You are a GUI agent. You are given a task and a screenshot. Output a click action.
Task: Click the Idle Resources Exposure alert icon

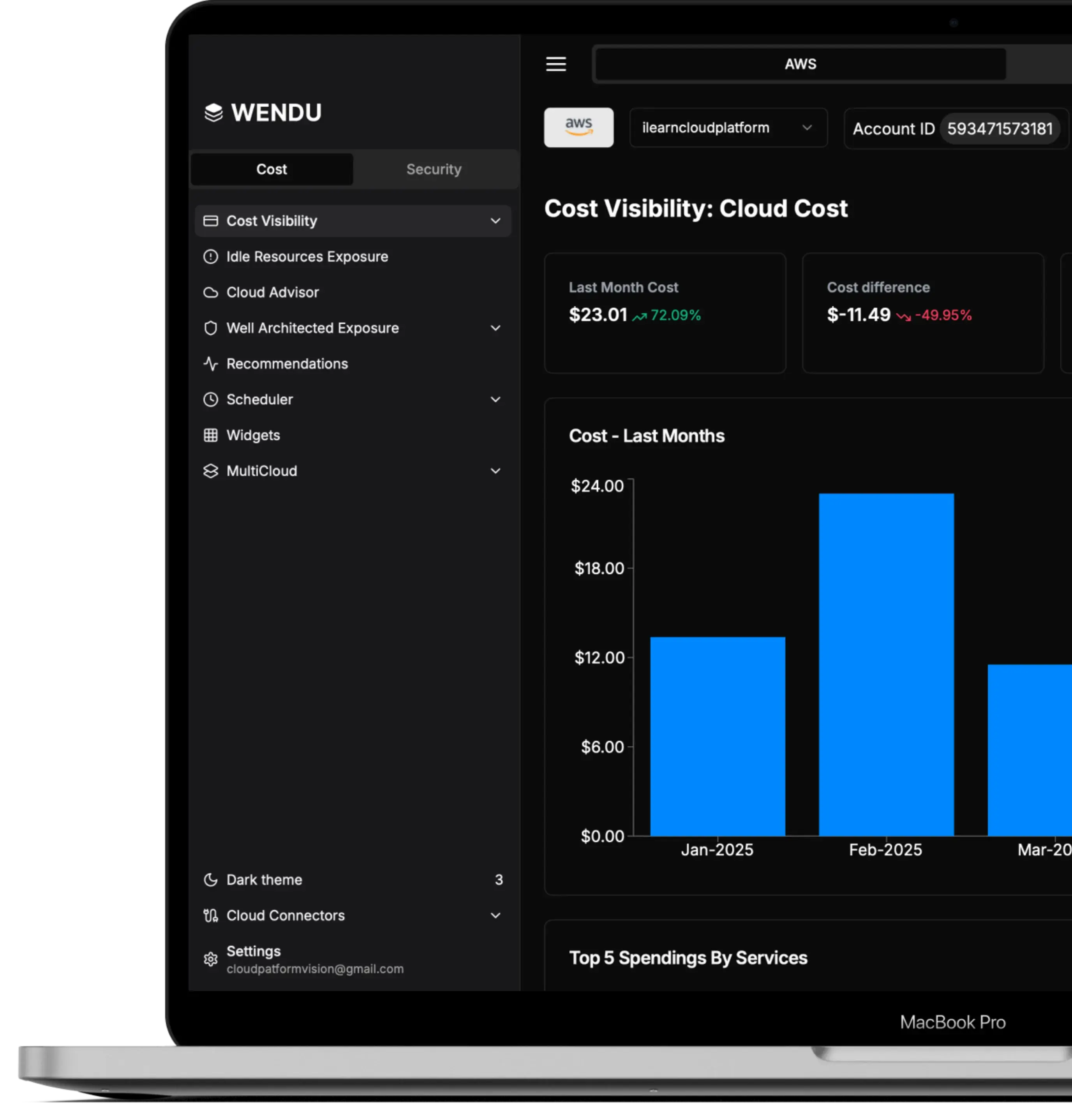pos(211,256)
